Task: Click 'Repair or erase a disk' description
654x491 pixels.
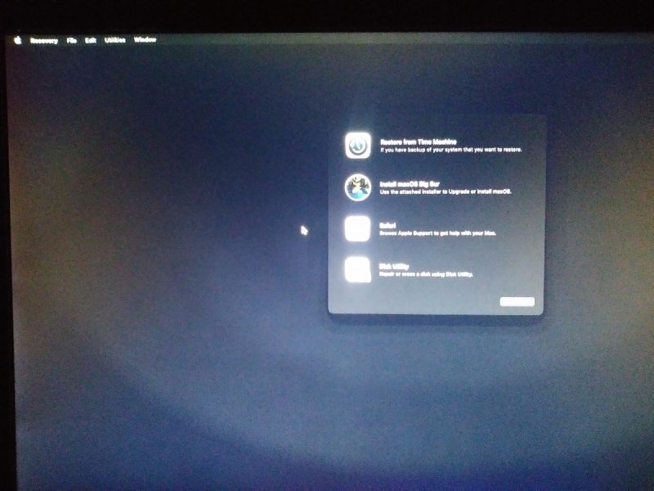Action: pyautogui.click(x=426, y=274)
